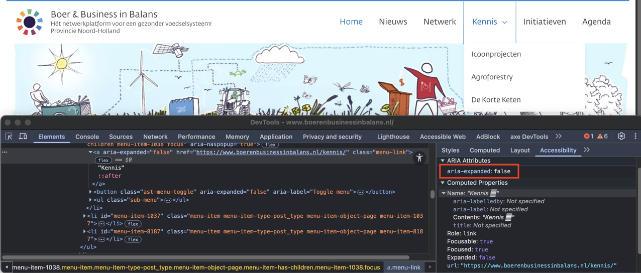Open DevTools settings gear
Viewport: 641px width, 273px height.
(x=621, y=136)
